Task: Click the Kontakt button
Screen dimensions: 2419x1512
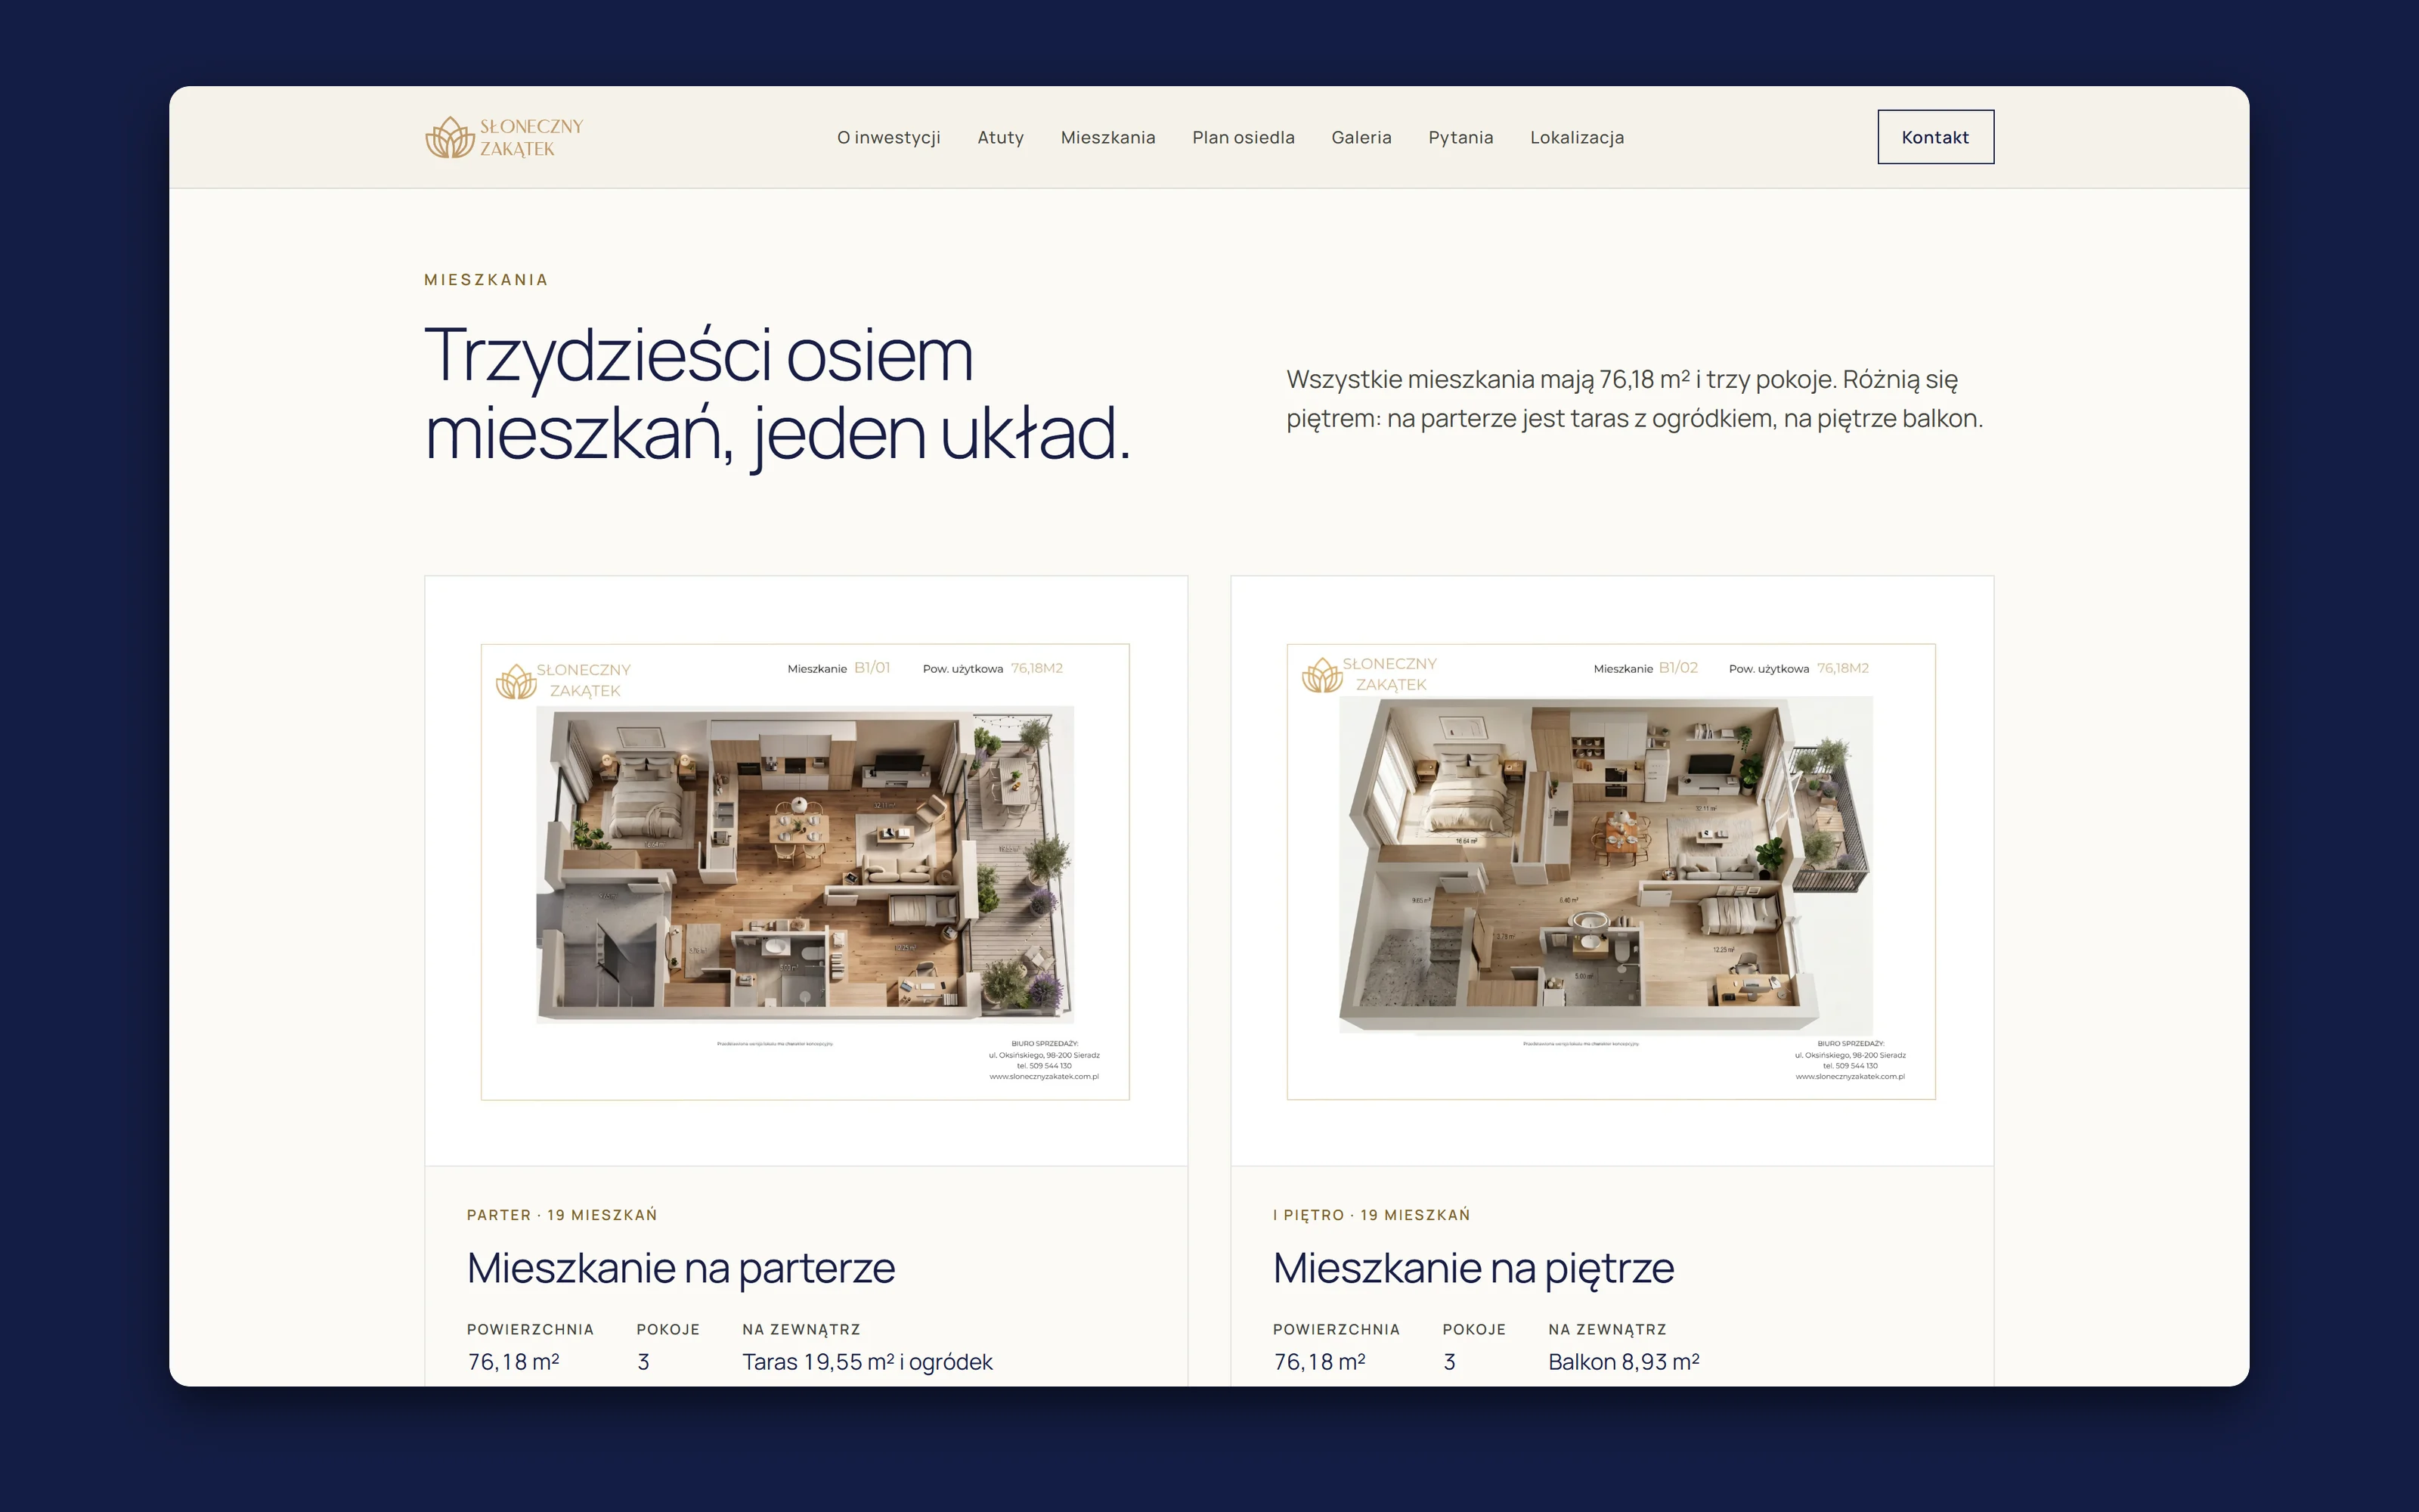Action: tap(1935, 137)
